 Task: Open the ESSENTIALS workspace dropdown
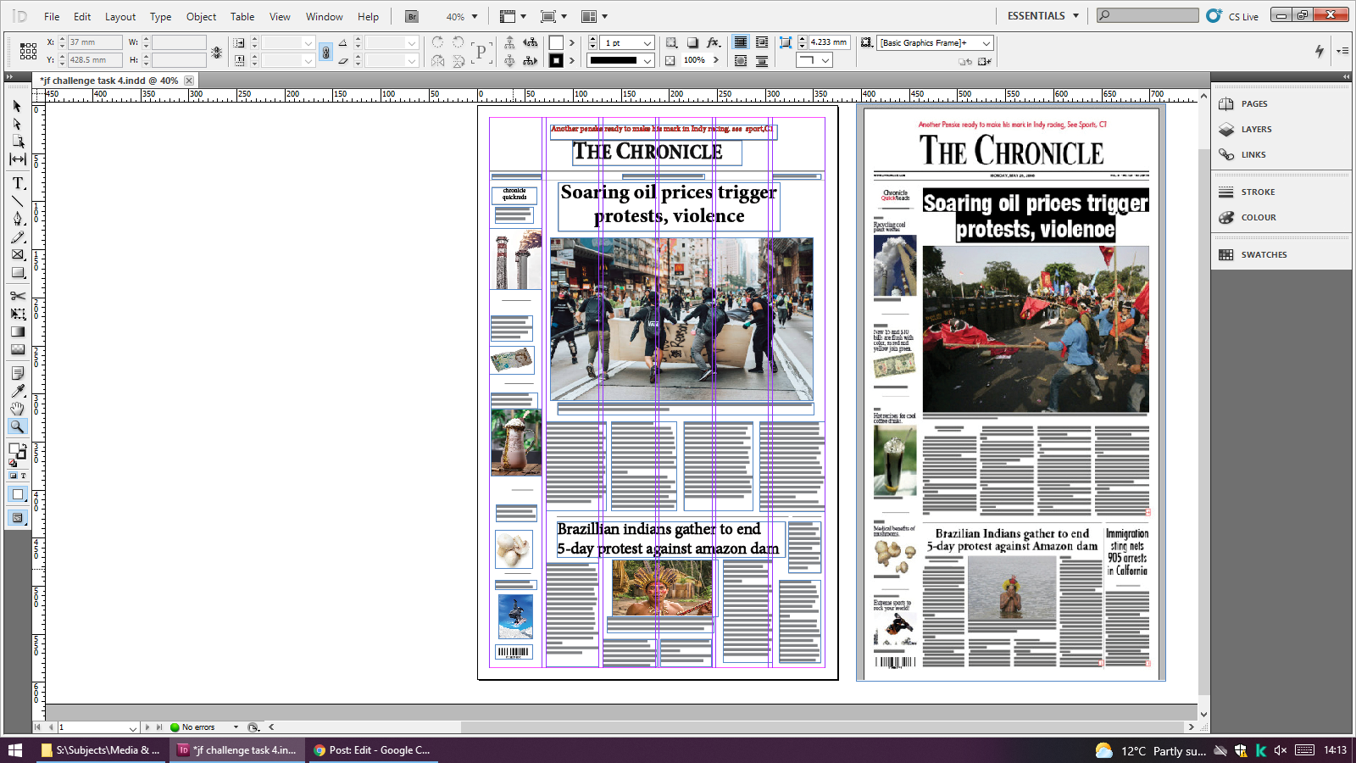pyautogui.click(x=1043, y=16)
